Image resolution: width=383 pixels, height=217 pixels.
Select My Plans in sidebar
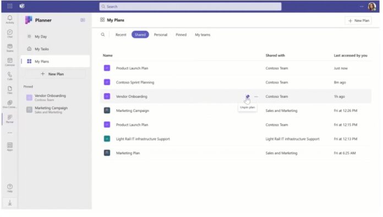(x=55, y=61)
